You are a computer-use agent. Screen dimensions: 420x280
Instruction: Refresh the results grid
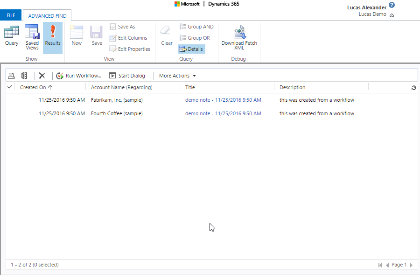coord(414,88)
